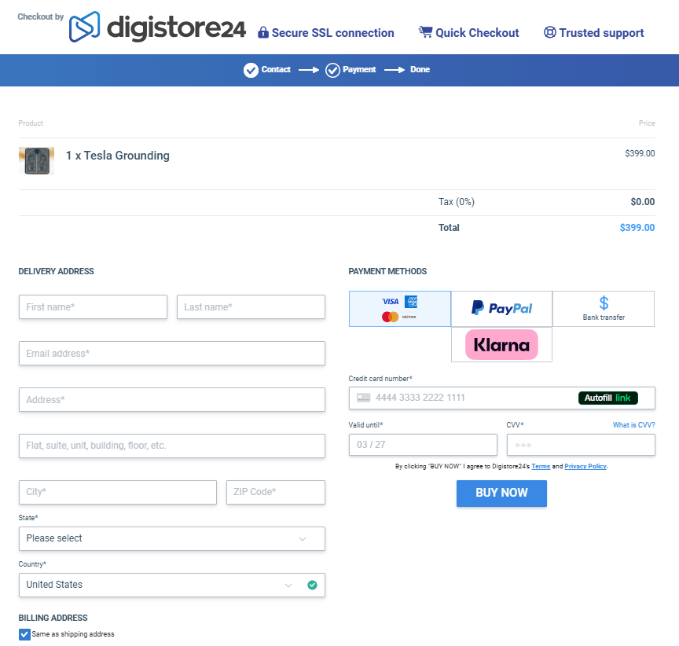This screenshot has width=679, height=646.
Task: Click the Quick Checkout cart icon
Action: [425, 32]
